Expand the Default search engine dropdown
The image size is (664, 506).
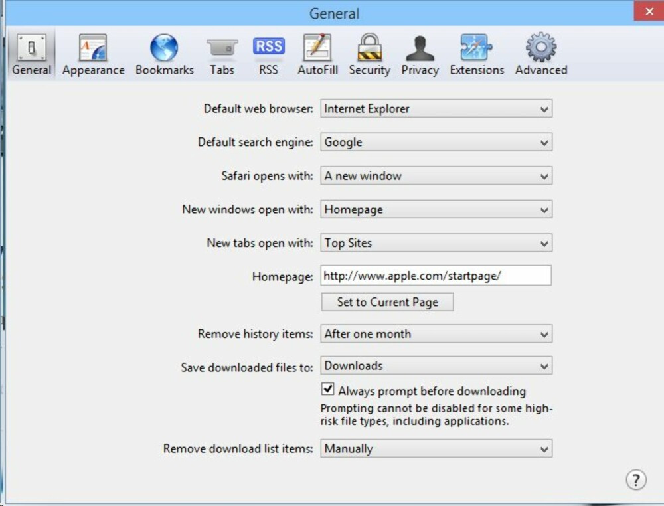(x=436, y=142)
